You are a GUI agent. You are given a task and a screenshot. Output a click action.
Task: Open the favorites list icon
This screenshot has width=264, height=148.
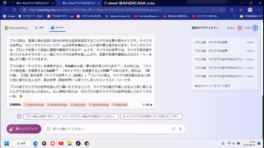point(241,10)
